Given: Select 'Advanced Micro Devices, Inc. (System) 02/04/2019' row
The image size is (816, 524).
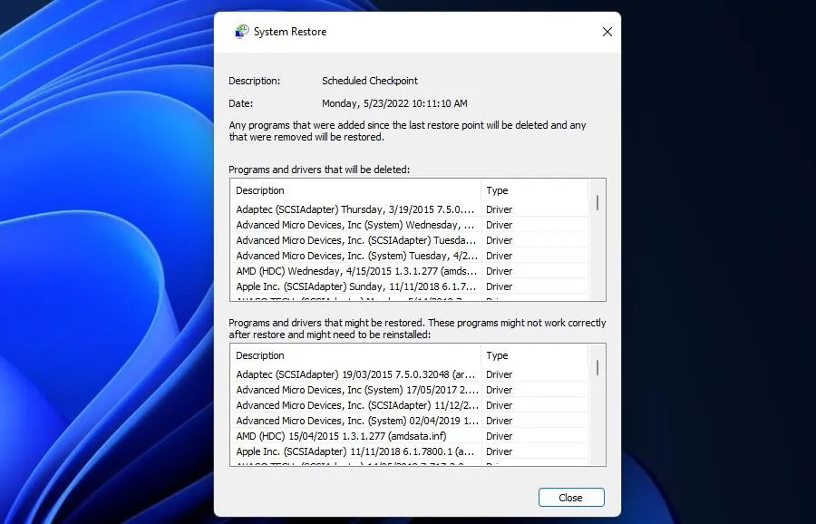Looking at the screenshot, I should coord(410,421).
